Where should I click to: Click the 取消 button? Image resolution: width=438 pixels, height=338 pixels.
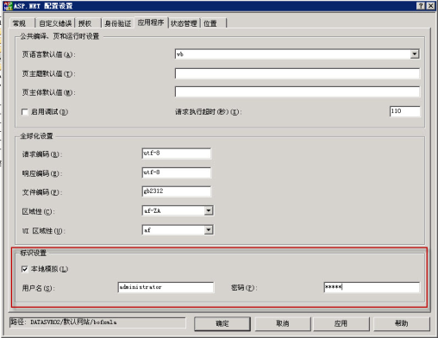(283, 324)
